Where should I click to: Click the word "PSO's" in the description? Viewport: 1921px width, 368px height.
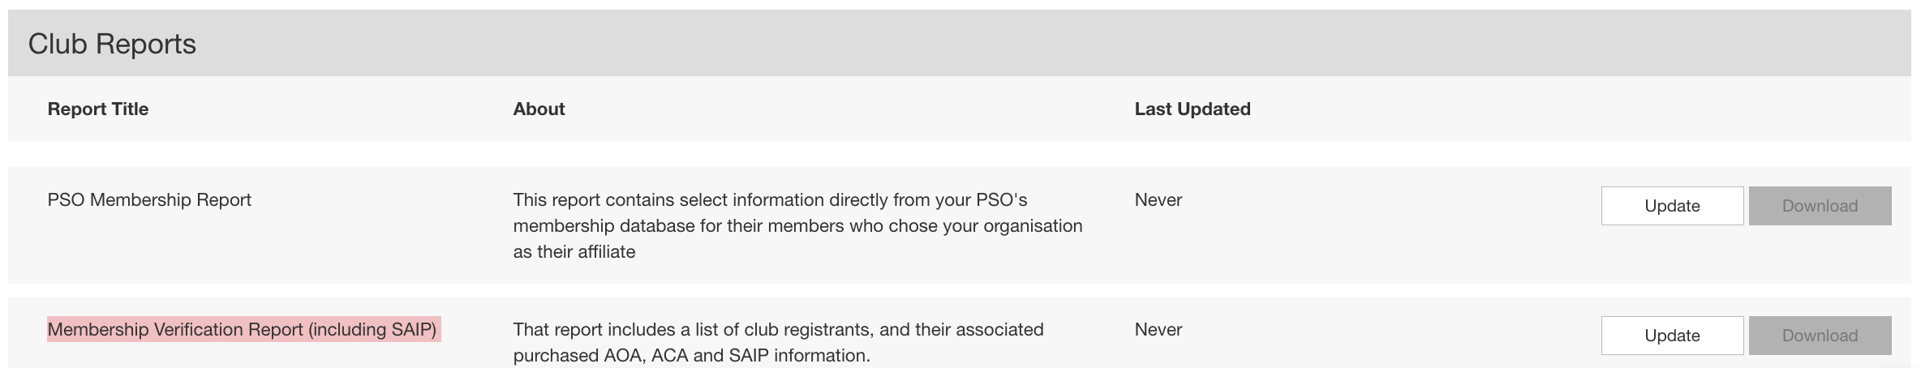(x=1001, y=199)
